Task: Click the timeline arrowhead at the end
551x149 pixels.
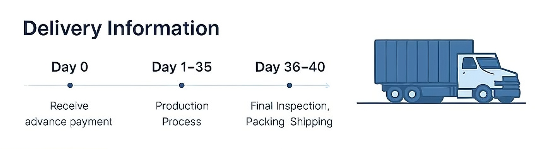Action: 328,86
